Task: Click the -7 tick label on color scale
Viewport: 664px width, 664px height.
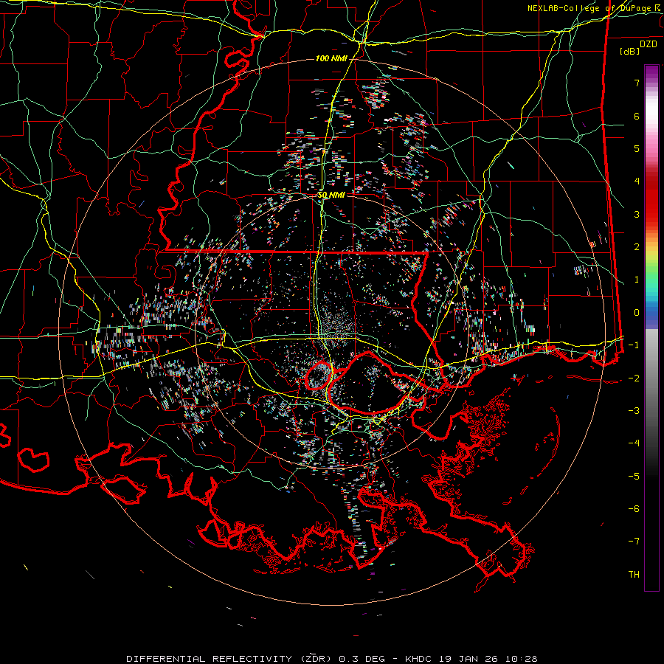Action: point(634,542)
